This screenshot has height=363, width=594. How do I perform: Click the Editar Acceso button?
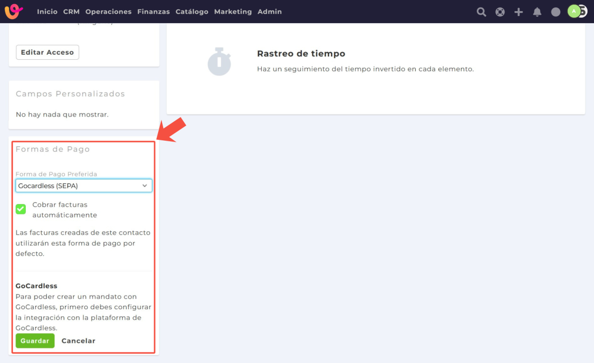(x=47, y=52)
